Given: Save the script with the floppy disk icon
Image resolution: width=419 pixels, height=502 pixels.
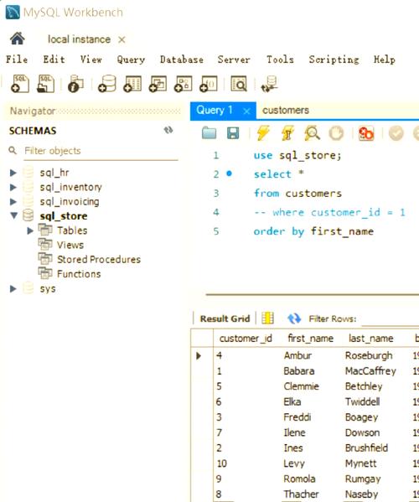Looking at the screenshot, I should (x=233, y=133).
